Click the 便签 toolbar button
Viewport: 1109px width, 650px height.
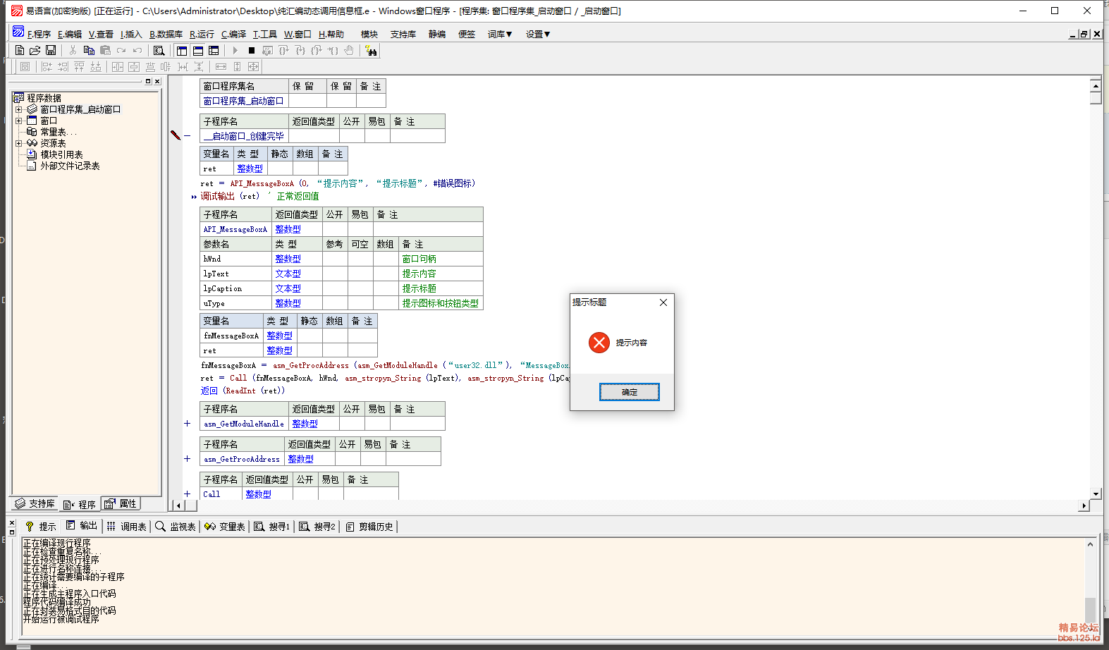click(467, 34)
